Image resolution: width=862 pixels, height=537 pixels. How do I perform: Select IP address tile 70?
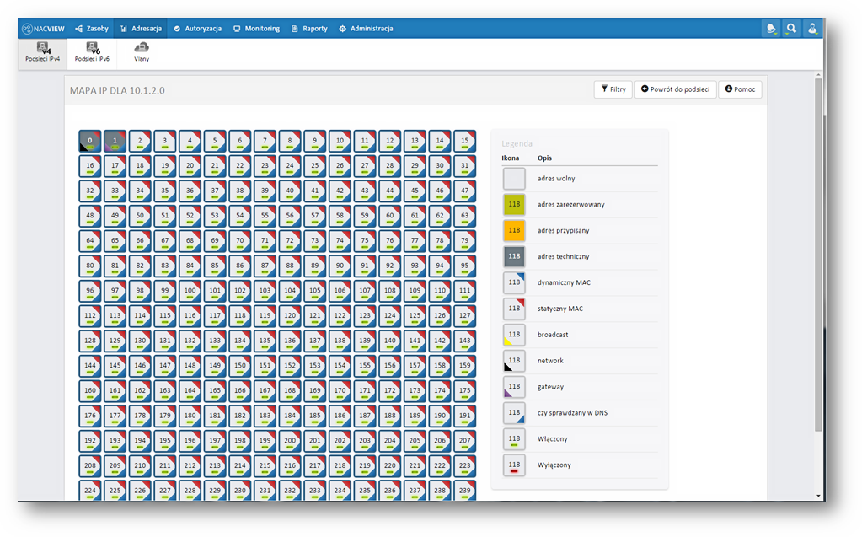pyautogui.click(x=240, y=241)
